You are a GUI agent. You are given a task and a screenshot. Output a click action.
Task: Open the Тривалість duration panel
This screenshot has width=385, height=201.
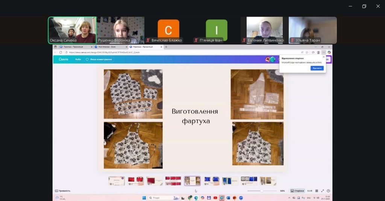[x=63, y=191]
